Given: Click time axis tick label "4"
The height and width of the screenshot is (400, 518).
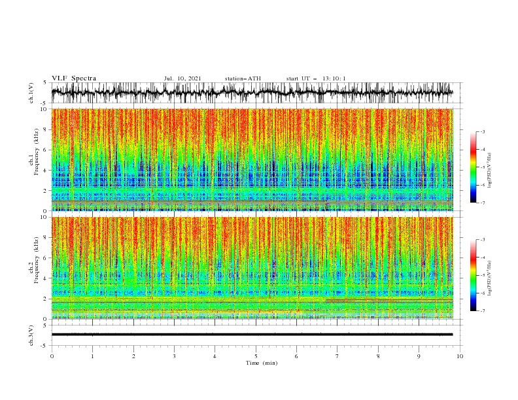Looking at the screenshot, I should click(x=215, y=356).
